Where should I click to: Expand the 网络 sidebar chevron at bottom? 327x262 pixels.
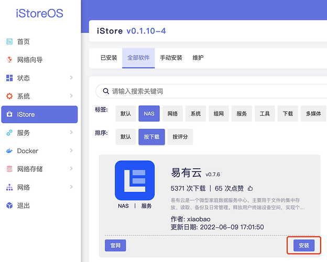(71, 187)
